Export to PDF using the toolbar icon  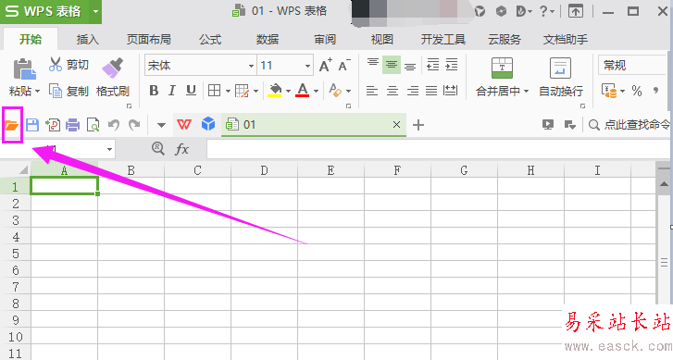point(53,125)
